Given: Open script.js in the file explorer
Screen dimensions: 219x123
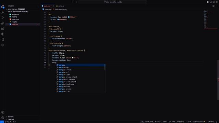Looking at the screenshot, I should 14,22.
